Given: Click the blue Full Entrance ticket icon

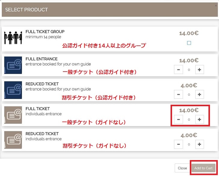Looking at the screenshot, I should (x=13, y=65).
